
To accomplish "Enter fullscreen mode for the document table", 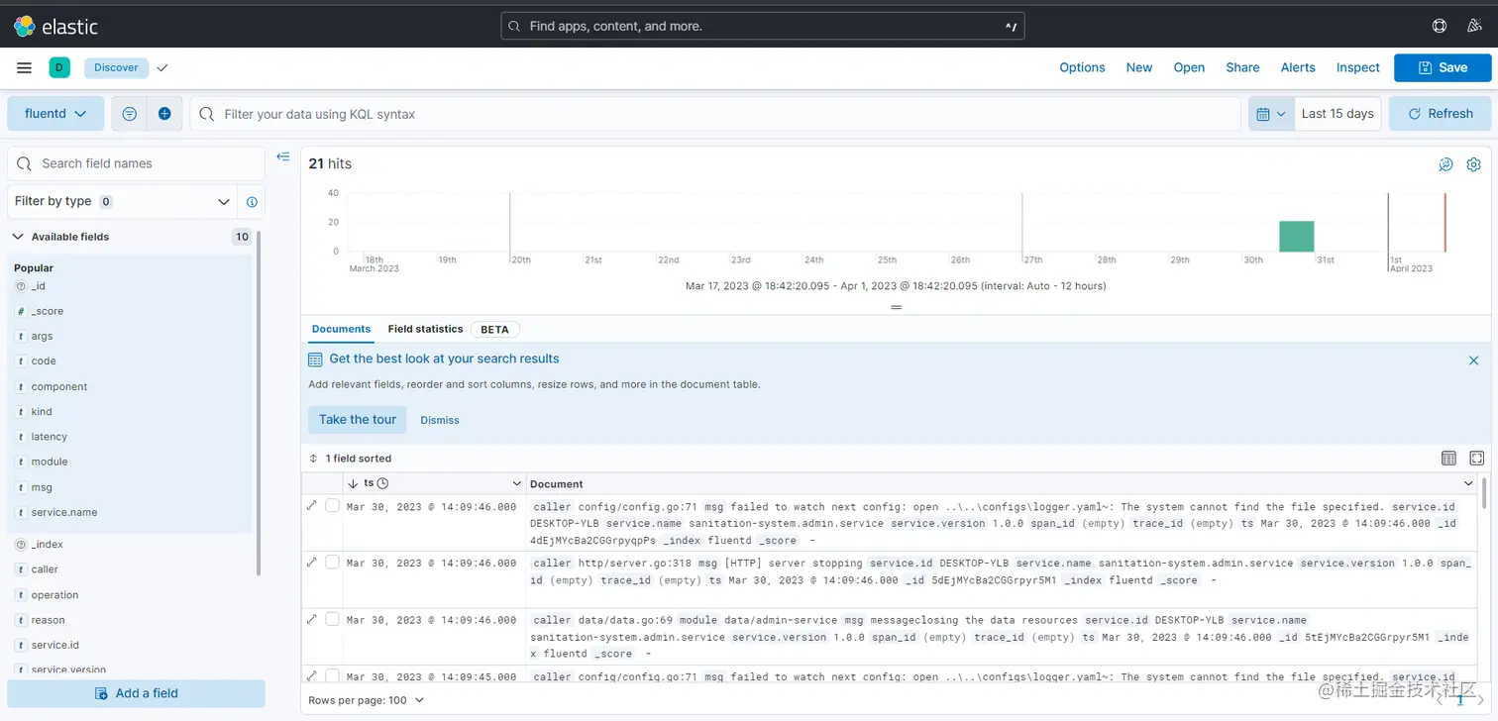I will [x=1477, y=458].
